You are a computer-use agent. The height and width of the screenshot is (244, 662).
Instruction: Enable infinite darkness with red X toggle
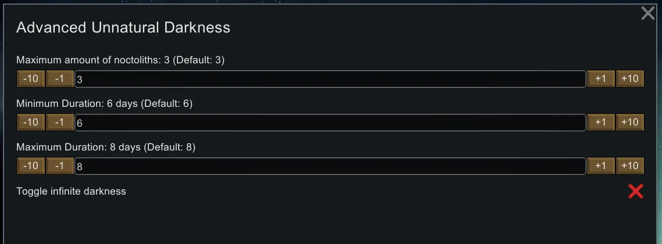tap(636, 191)
